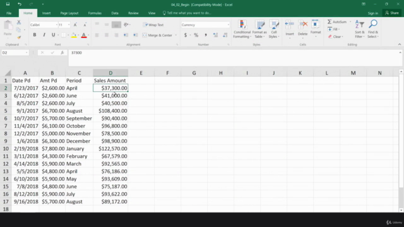Viewport: 404px width, 227px height.
Task: Click Decrease Decimal icon
Action: coord(225,35)
